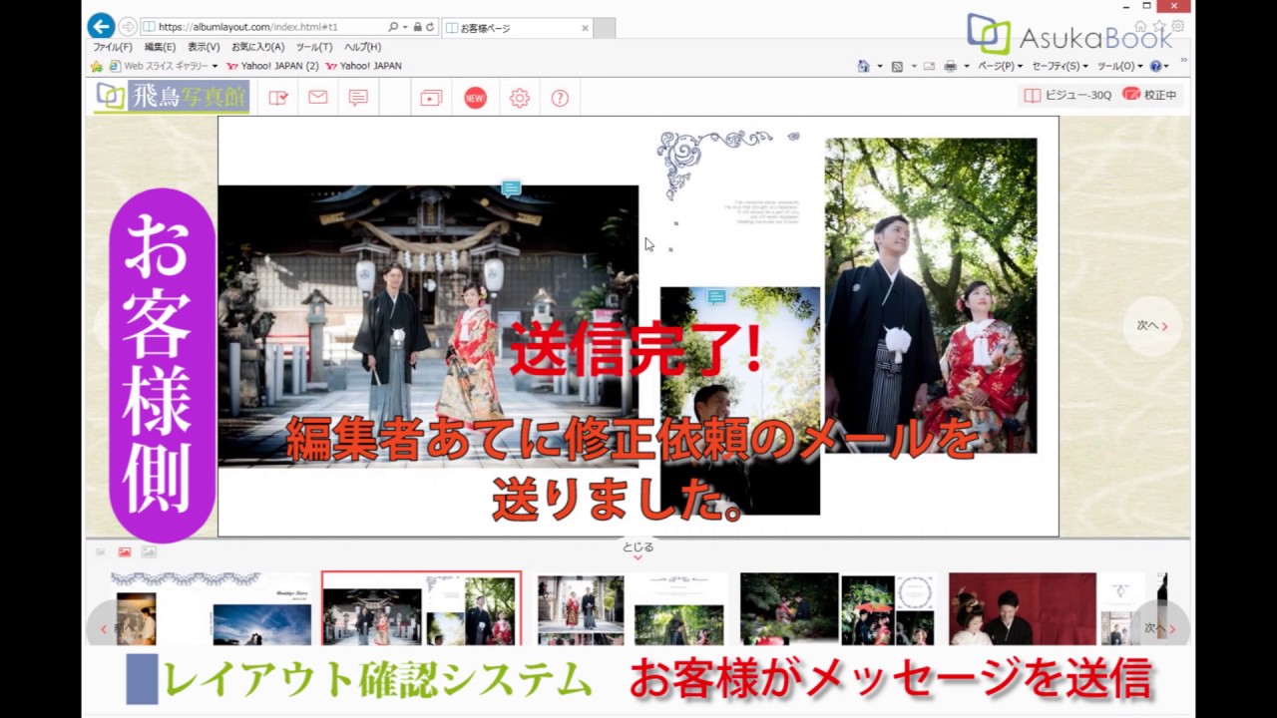The image size is (1277, 718).
Task: Open the Yahoo! JAPAN (2) bookmark
Action: 272,66
